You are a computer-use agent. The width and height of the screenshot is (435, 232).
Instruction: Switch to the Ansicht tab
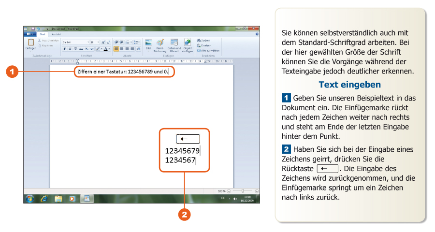coord(57,34)
